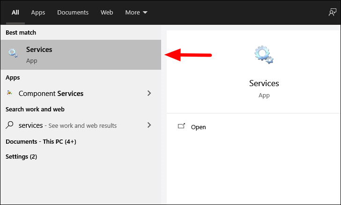
Task: Expand Settings (2) section
Action: pos(22,156)
